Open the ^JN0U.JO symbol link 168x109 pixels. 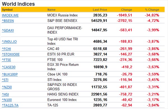click(x=9, y=41)
